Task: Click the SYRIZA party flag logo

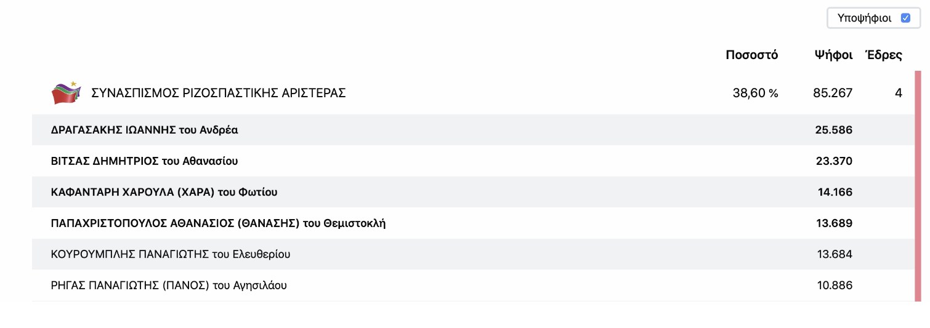Action: pyautogui.click(x=66, y=93)
